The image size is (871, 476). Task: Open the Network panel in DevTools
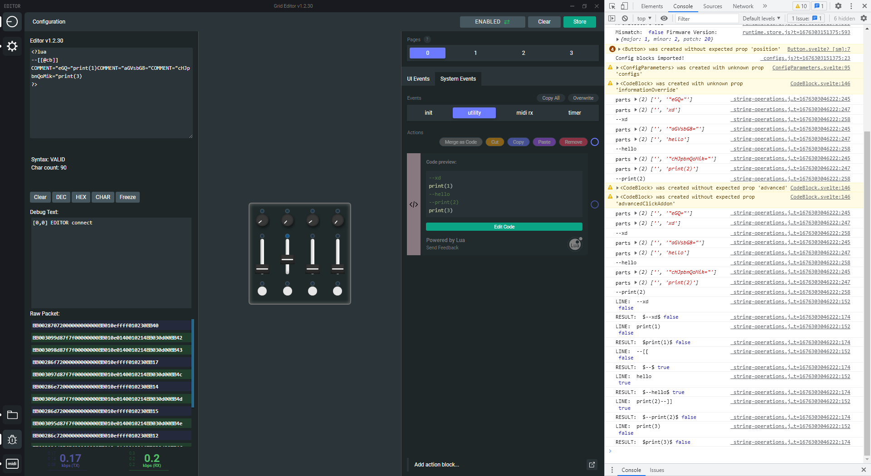743,6
